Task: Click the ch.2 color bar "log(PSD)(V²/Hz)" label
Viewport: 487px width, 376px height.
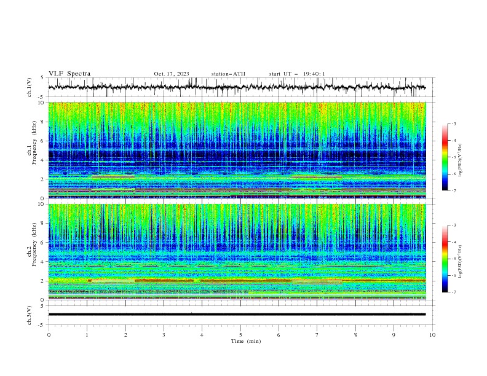Action: click(x=461, y=262)
